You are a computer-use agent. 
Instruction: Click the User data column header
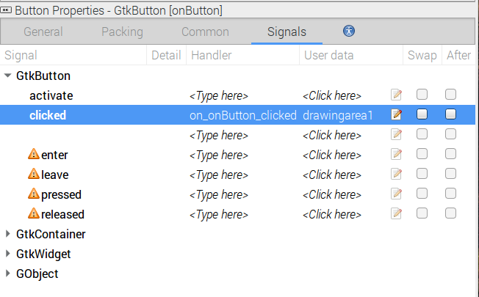(x=328, y=56)
